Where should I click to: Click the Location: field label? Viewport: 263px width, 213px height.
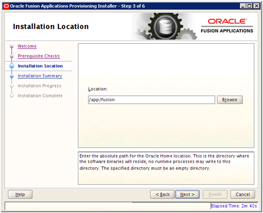(x=98, y=89)
